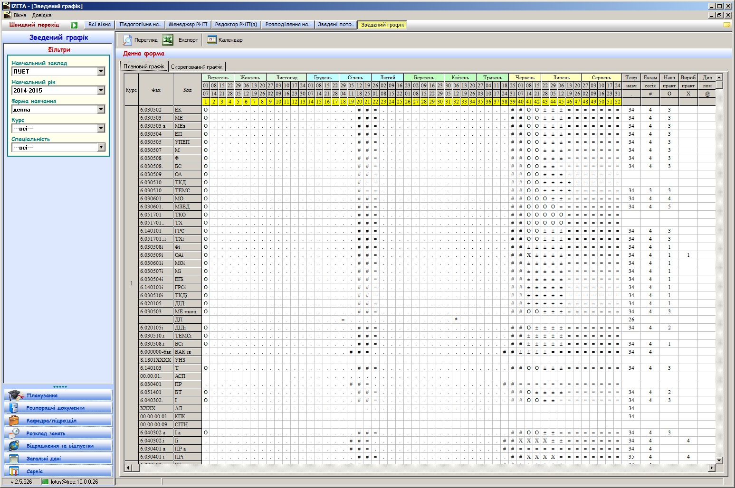
Task: Click the Серпень month header
Action: click(601, 77)
